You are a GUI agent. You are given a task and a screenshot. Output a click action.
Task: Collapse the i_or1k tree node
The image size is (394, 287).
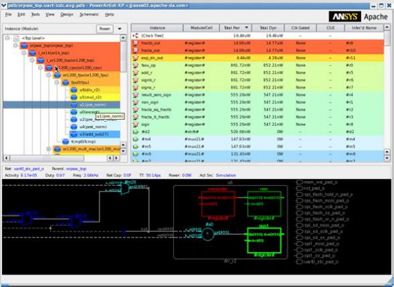click(x=24, y=53)
